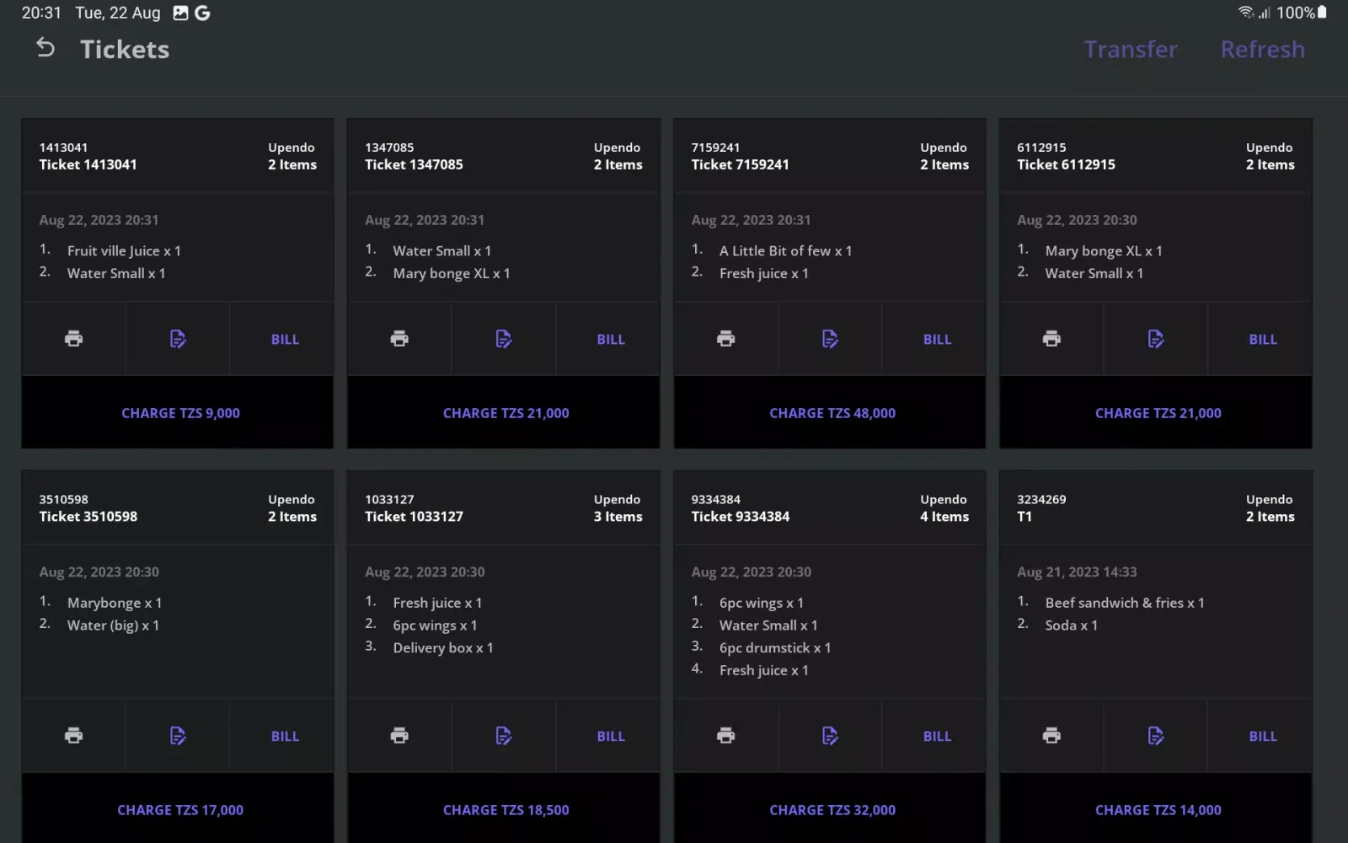
Task: Print ticket 1413041 using printer icon
Action: click(74, 339)
